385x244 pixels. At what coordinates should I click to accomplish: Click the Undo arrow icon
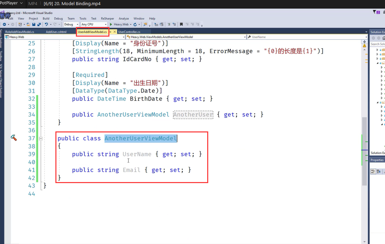[x=46, y=24]
